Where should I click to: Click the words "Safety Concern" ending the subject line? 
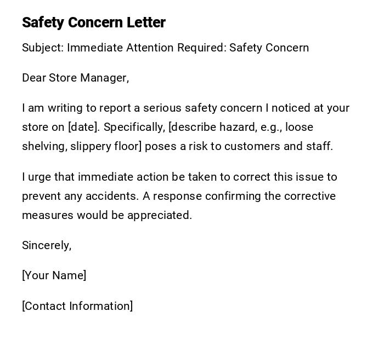(x=269, y=48)
